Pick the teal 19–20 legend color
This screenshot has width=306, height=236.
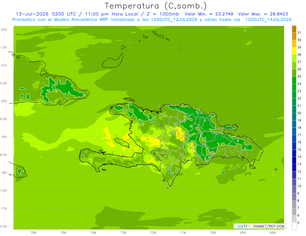[x=294, y=117]
